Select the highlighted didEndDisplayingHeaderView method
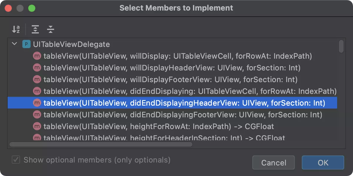 point(184,103)
